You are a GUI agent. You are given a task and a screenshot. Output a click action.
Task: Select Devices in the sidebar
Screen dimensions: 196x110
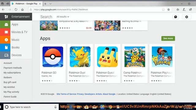coord(17,55)
